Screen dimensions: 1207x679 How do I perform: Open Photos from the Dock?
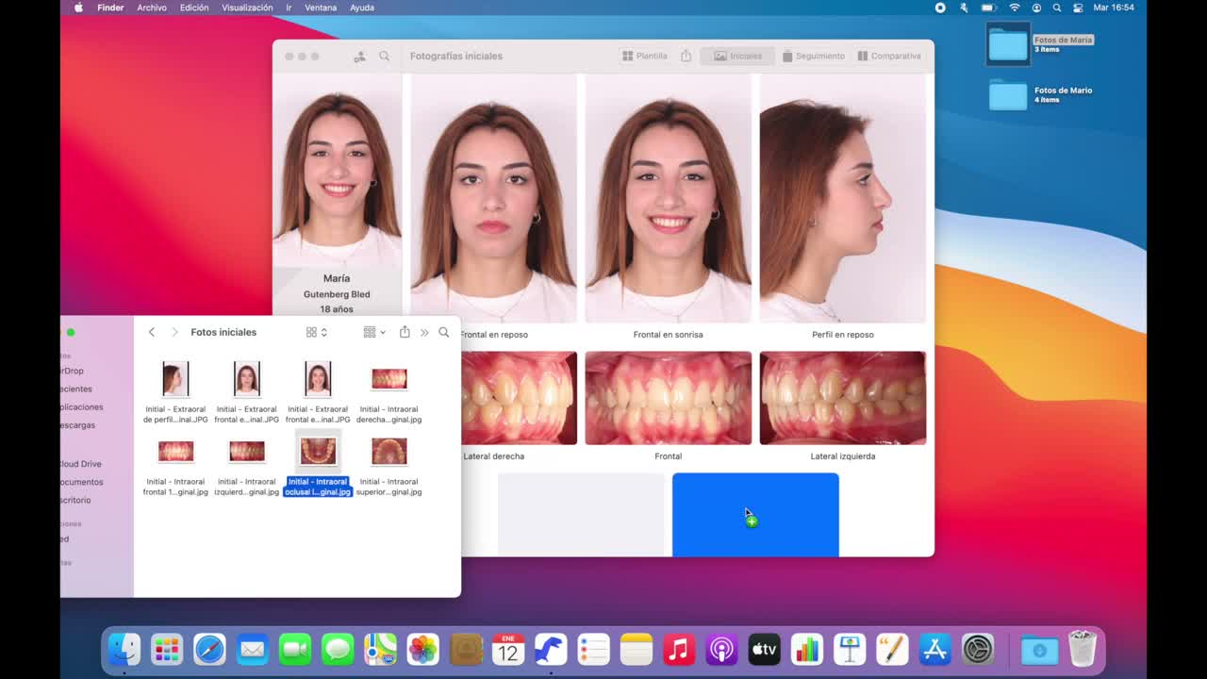422,649
